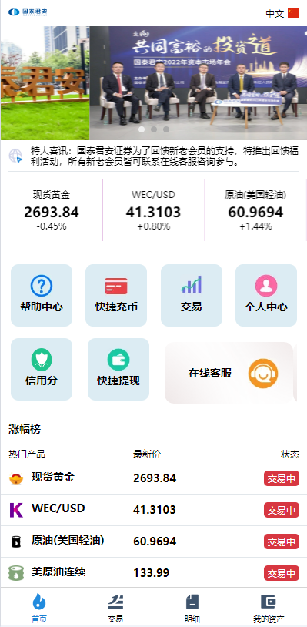Image resolution: width=307 pixels, height=627 pixels.
Task: Select the third banner carousel dot
Action: coord(166,129)
